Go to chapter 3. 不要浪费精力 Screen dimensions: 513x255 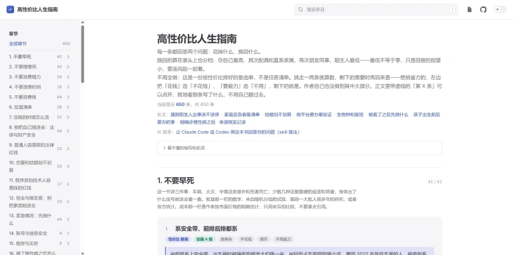(x=25, y=77)
